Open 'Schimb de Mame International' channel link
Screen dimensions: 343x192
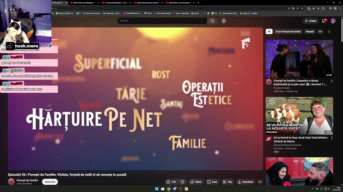(x=287, y=145)
